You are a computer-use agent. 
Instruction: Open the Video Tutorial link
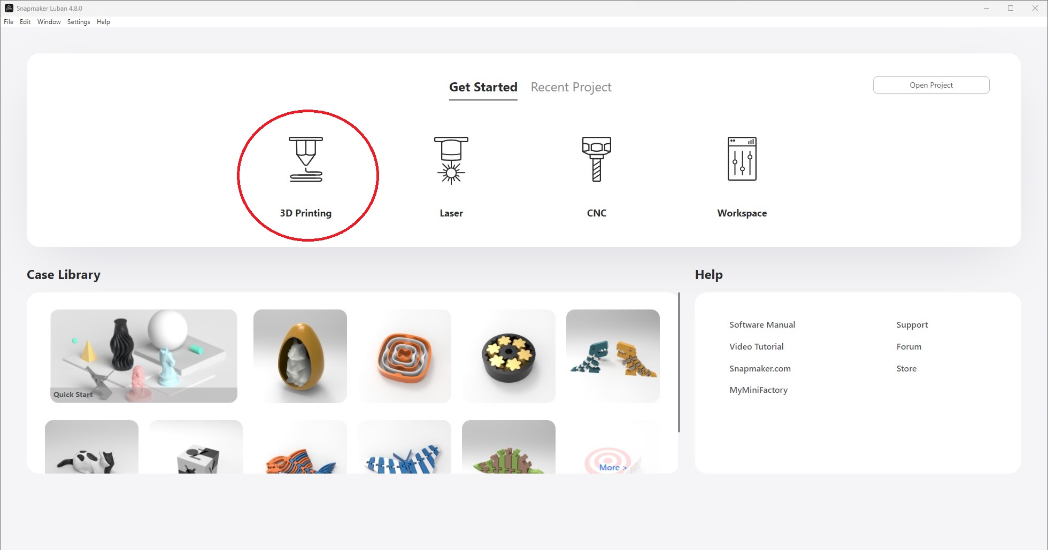coord(756,347)
